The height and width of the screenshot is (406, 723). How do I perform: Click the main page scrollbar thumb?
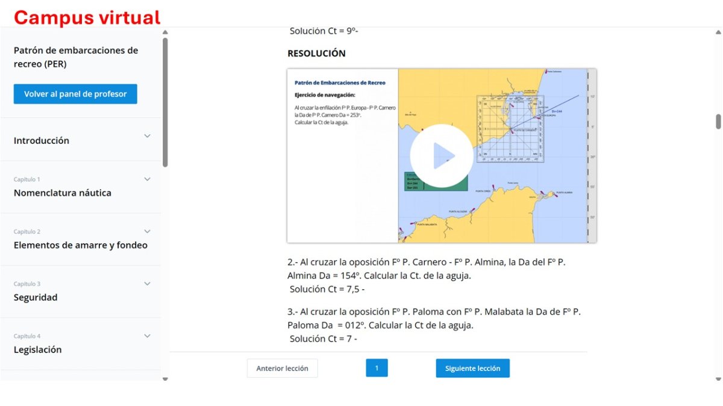click(718, 121)
